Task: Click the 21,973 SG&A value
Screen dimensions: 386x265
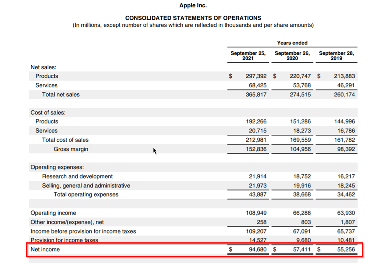Action: [x=258, y=186]
